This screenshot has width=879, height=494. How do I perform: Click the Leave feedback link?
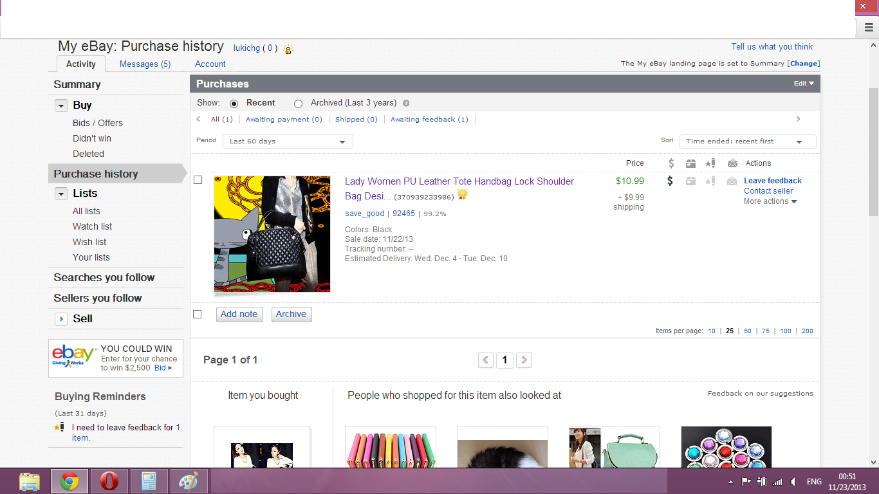[x=773, y=181]
